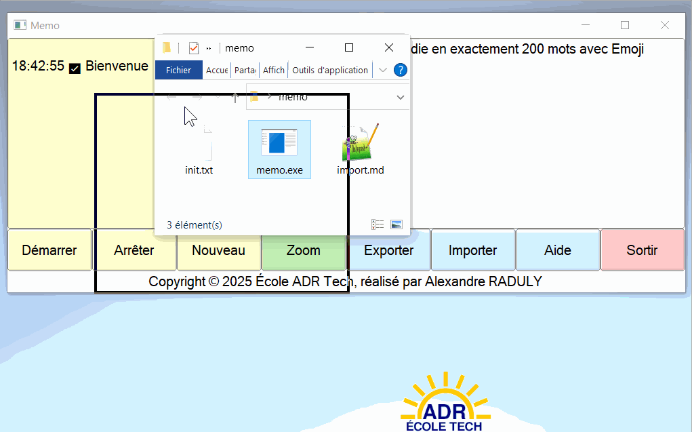The image size is (692, 432).
Task: Open Explorer help with the question mark icon
Action: [x=400, y=70]
